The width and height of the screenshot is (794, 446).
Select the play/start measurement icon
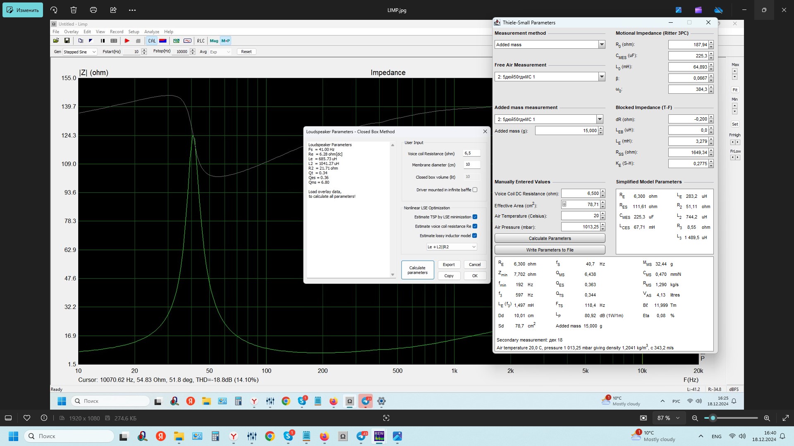[x=127, y=40]
